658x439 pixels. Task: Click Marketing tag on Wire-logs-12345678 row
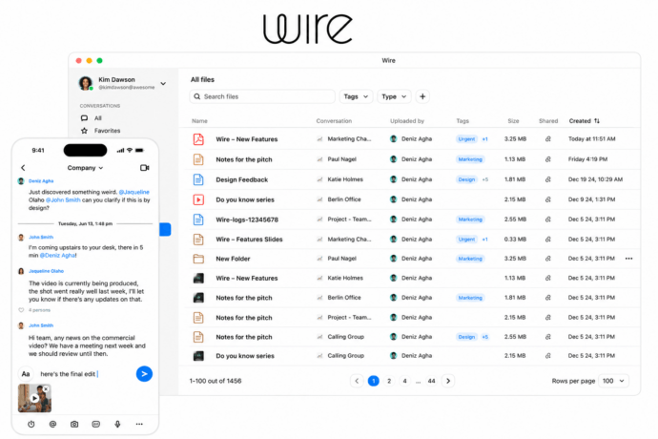tap(470, 219)
